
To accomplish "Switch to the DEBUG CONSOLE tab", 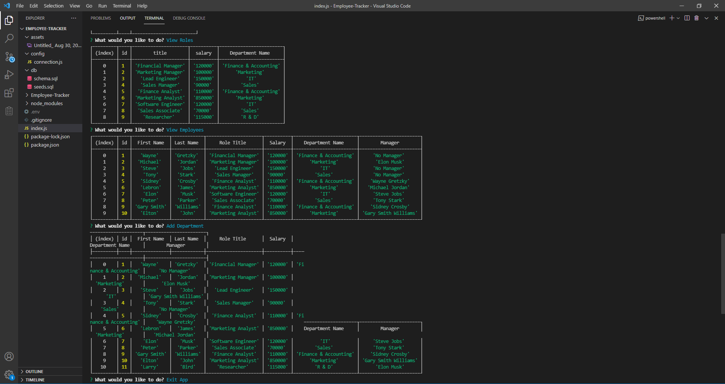I will point(189,18).
